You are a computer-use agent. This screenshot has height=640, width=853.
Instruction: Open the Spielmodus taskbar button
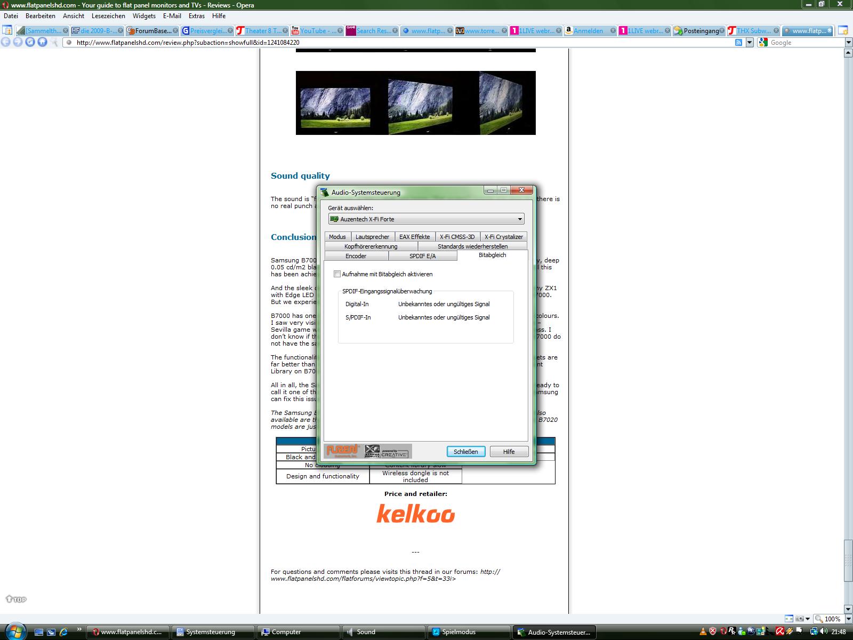pyautogui.click(x=468, y=632)
